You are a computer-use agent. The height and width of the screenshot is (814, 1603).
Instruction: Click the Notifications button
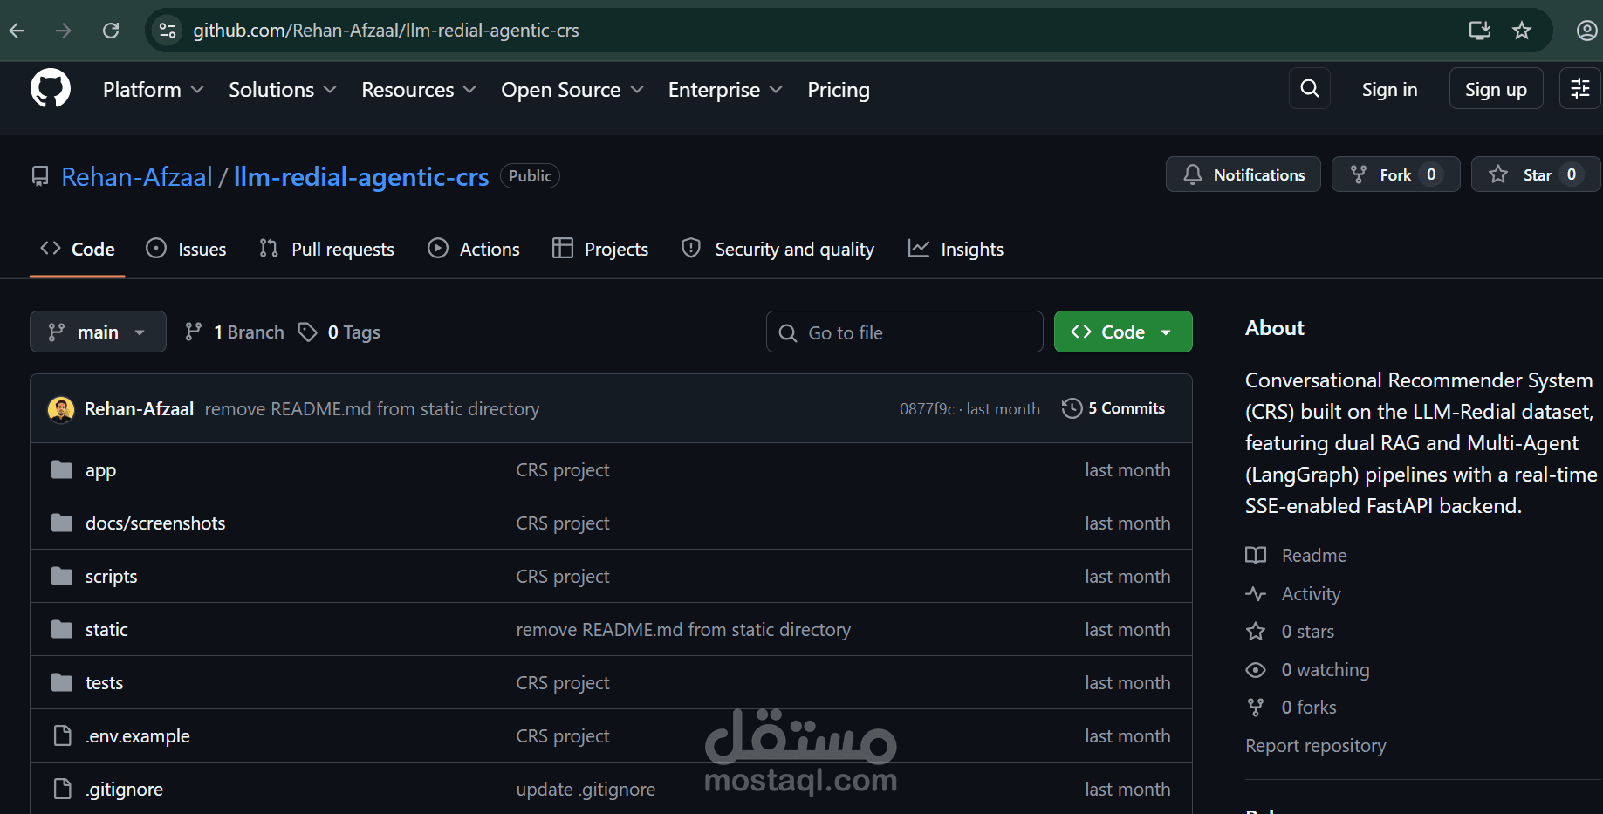coord(1243,174)
